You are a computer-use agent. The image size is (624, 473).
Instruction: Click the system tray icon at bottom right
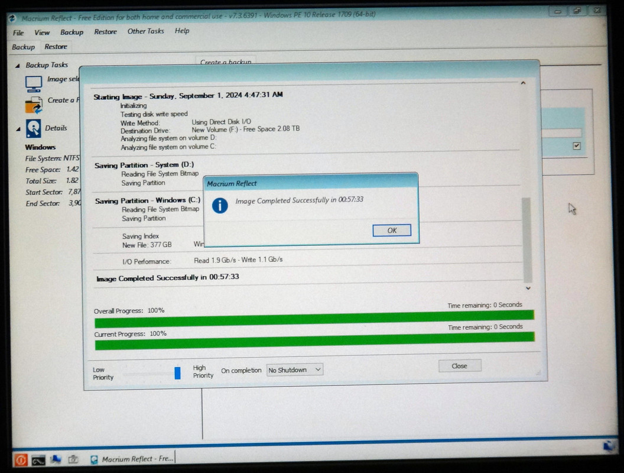point(609,446)
